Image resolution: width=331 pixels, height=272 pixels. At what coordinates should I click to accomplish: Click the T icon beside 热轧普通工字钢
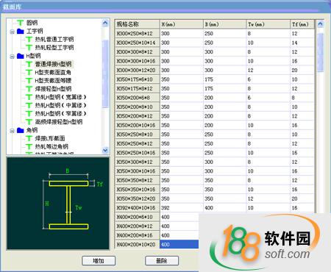[29, 39]
